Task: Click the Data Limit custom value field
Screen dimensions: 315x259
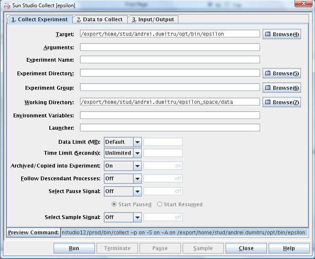Action: [x=163, y=142]
